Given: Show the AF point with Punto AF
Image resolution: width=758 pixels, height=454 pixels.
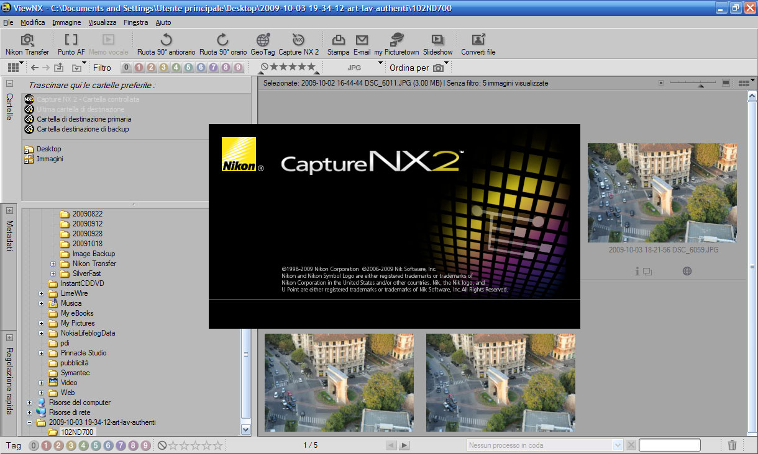Looking at the screenshot, I should [71, 45].
